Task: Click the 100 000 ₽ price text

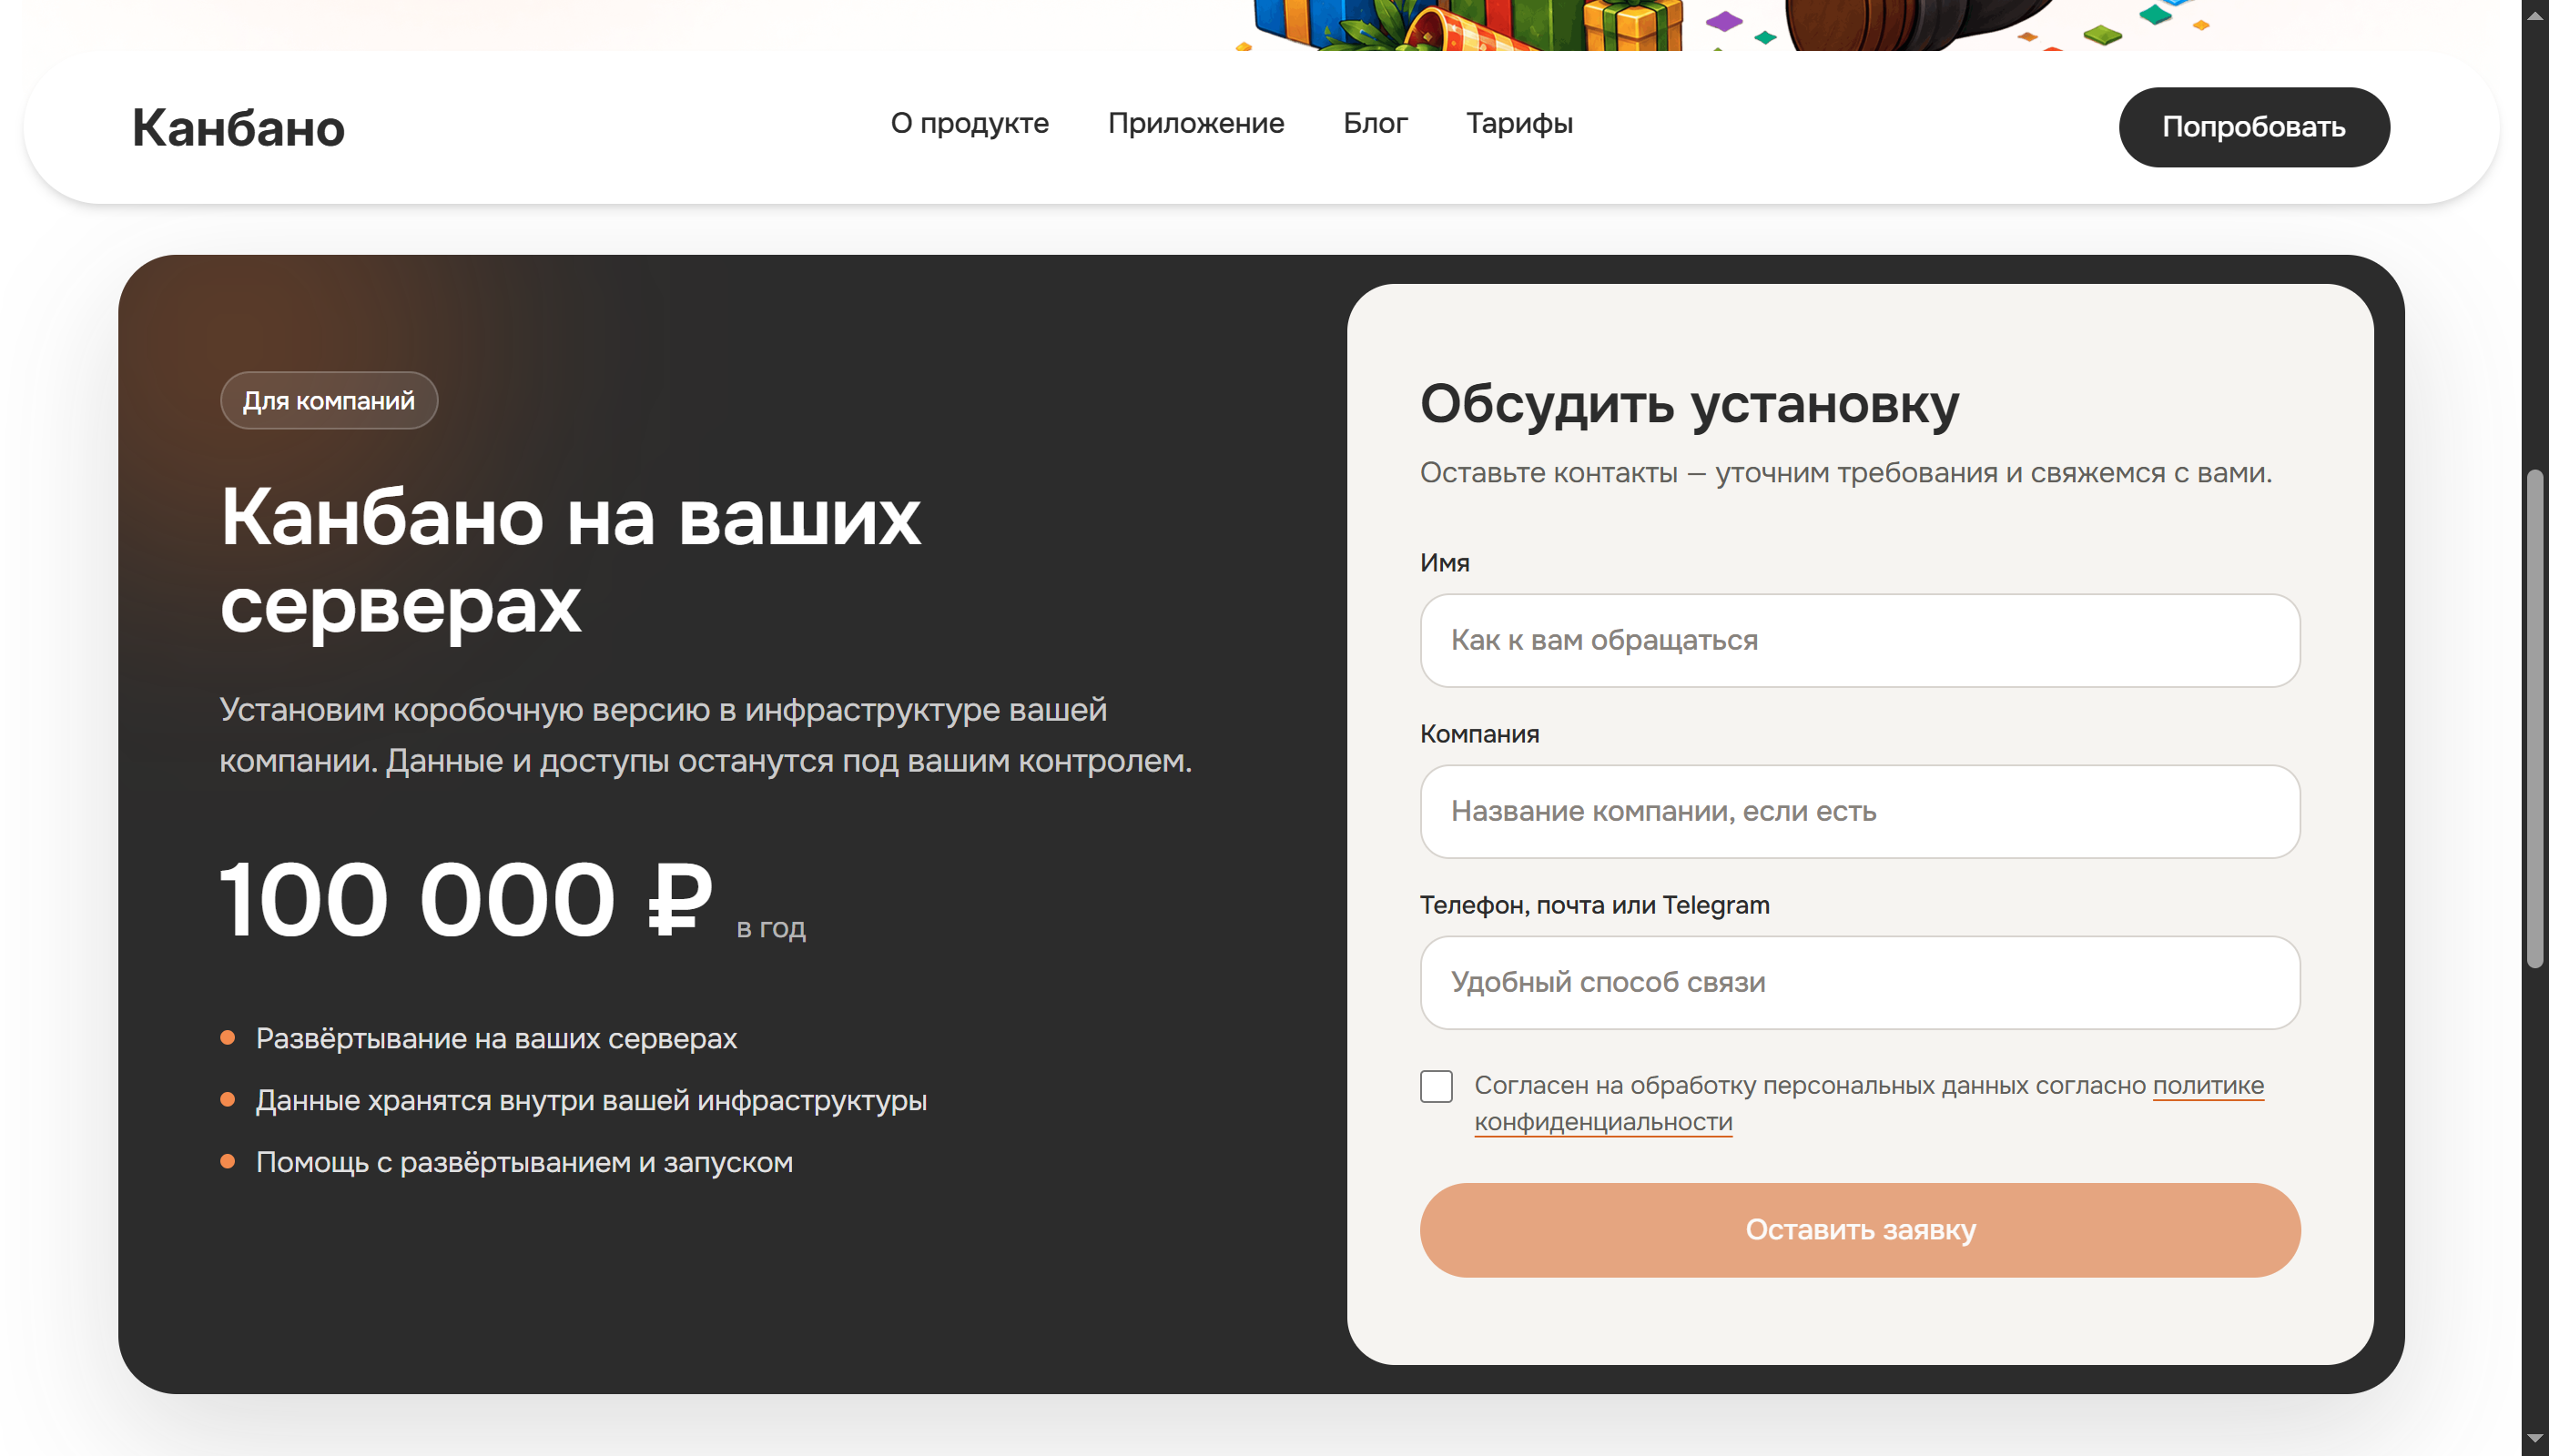Action: [466, 900]
